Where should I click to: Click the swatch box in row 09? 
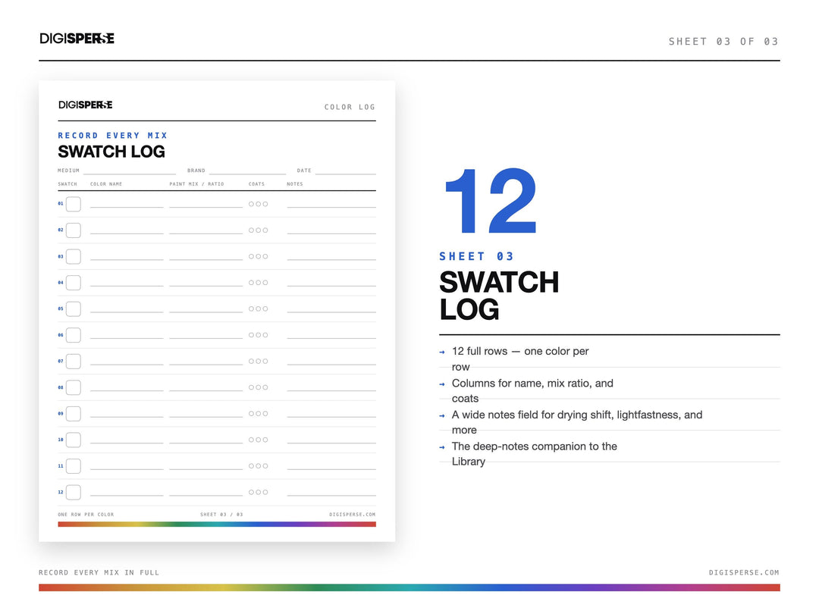click(74, 414)
